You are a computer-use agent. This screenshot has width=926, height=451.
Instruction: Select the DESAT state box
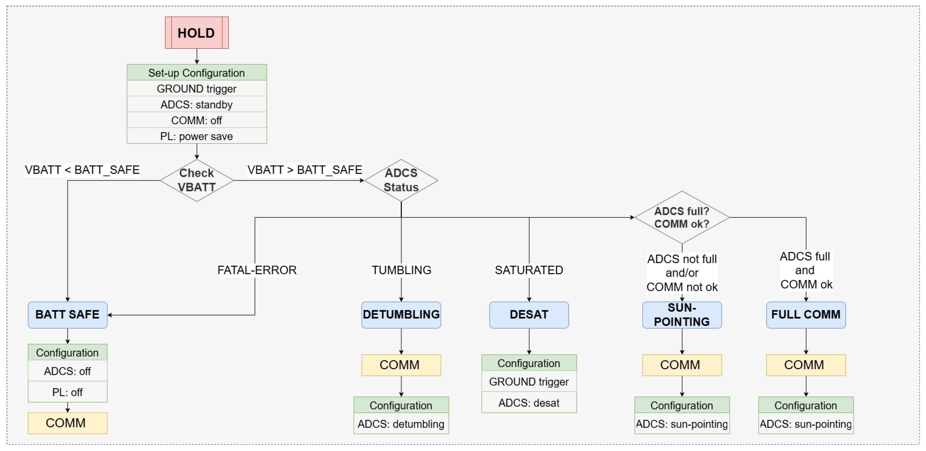[x=529, y=315]
